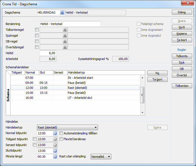Open the Tidkonto rules button
This screenshot has width=196, height=166.
pyautogui.click(x=182, y=56)
